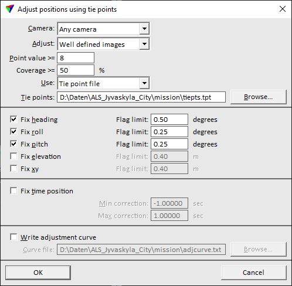Enable the Fix time position checkbox

pyautogui.click(x=13, y=190)
